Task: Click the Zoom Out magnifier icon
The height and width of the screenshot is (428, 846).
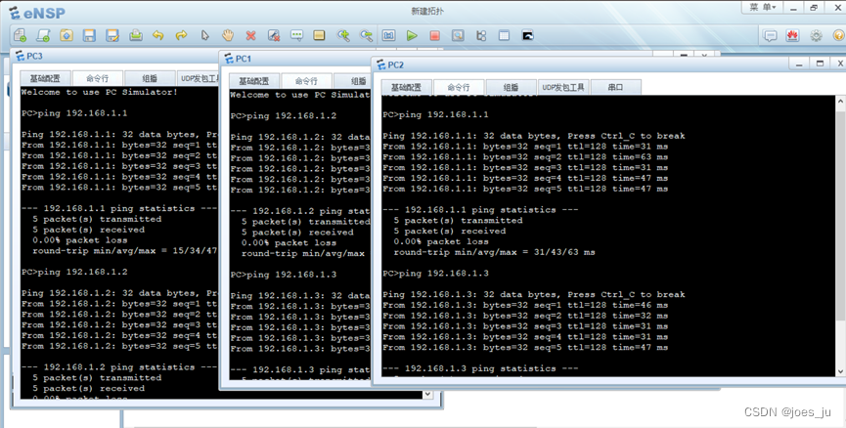Action: coord(367,35)
